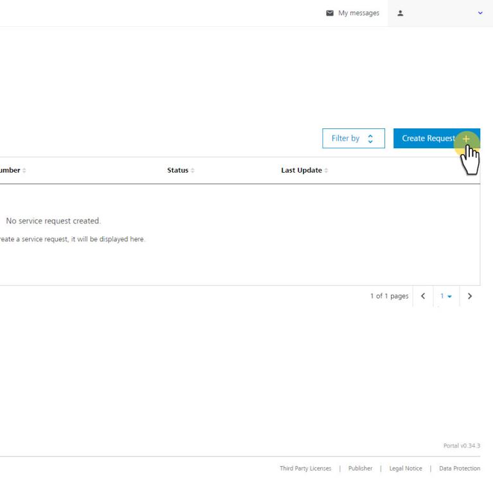The height and width of the screenshot is (493, 493).
Task: Expand the account menu chevron in header
Action: (x=480, y=13)
